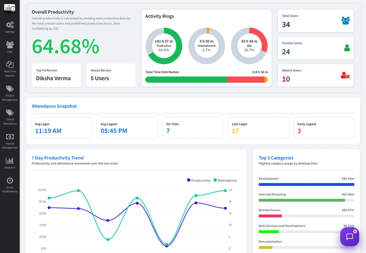The height and width of the screenshot is (253, 366).
Task: Click green segment of Total Time Distribution bar
Action: 186,79
